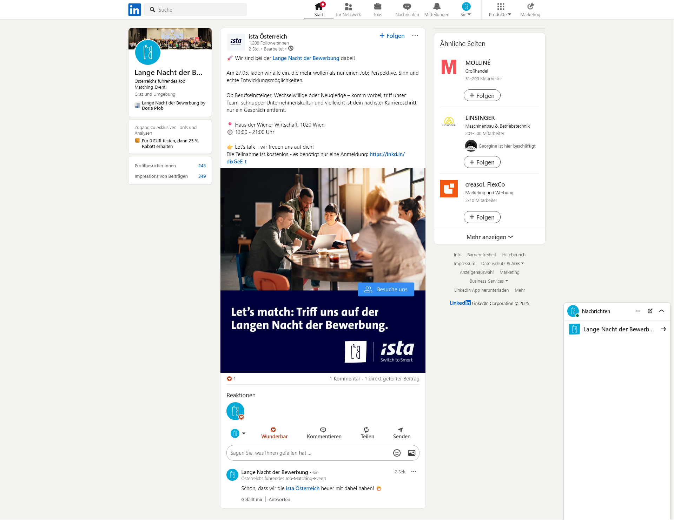This screenshot has width=674, height=520.
Task: Like the comment with Gefällt mir
Action: click(x=252, y=499)
